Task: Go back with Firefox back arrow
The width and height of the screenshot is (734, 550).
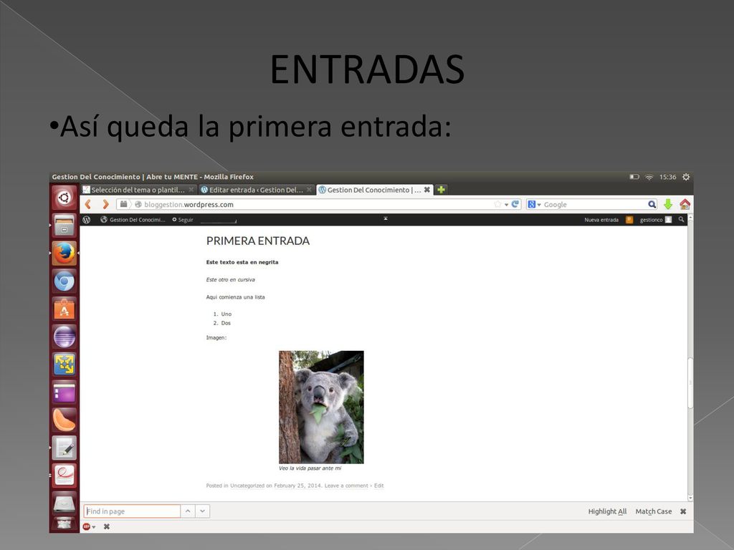Action: (x=88, y=204)
